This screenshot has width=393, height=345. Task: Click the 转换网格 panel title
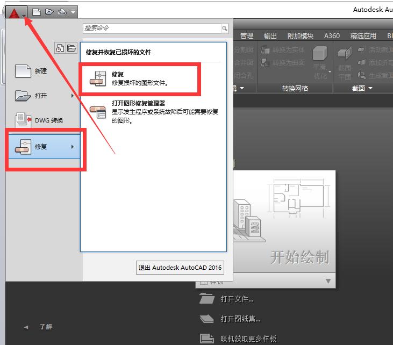click(295, 88)
